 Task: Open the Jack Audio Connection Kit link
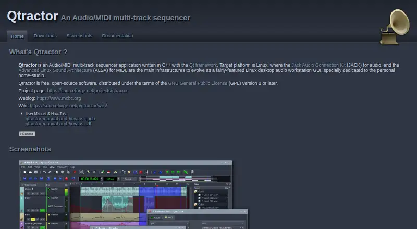click(318, 65)
